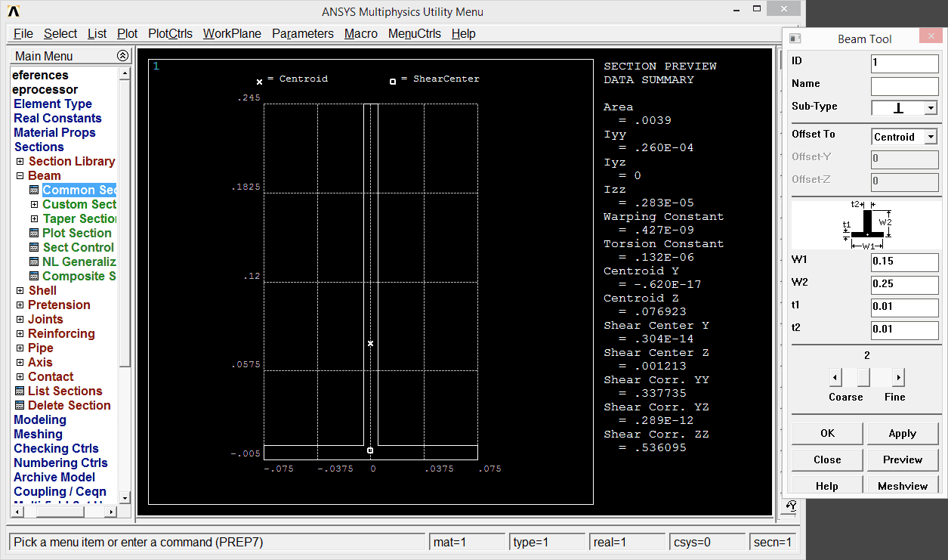Screen dimensions: 948x560
Task: Click the dialog icon beside Delete Section
Action: tap(20, 406)
